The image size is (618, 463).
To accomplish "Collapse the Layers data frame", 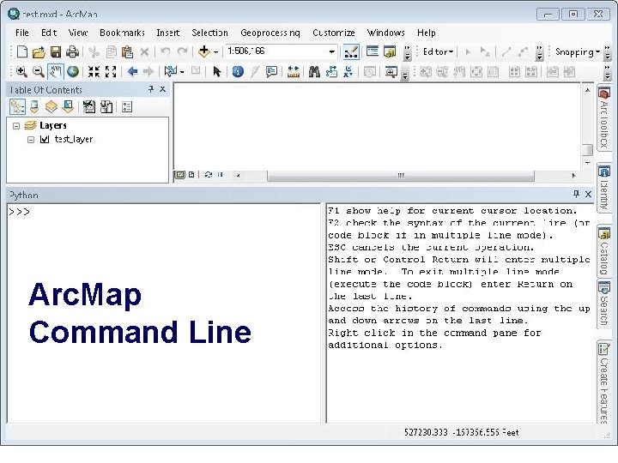I will click(16, 126).
